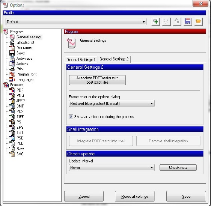The image size is (211, 206).
Task: Toggle Show an animation during the process
Action: (x=71, y=117)
